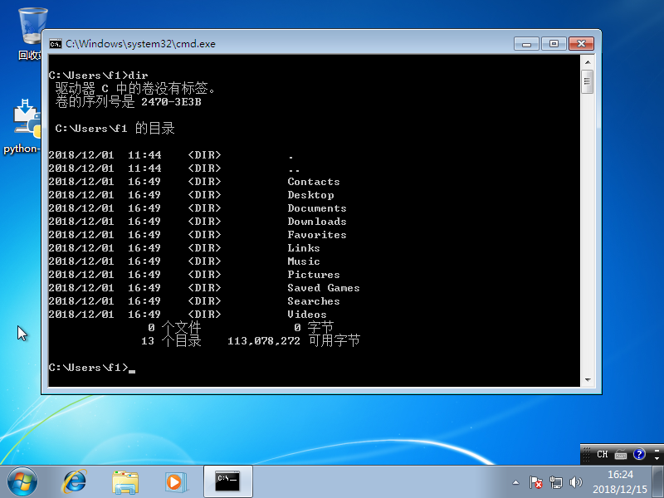Click the cmd.exe title bar icon
The width and height of the screenshot is (664, 498).
point(56,44)
